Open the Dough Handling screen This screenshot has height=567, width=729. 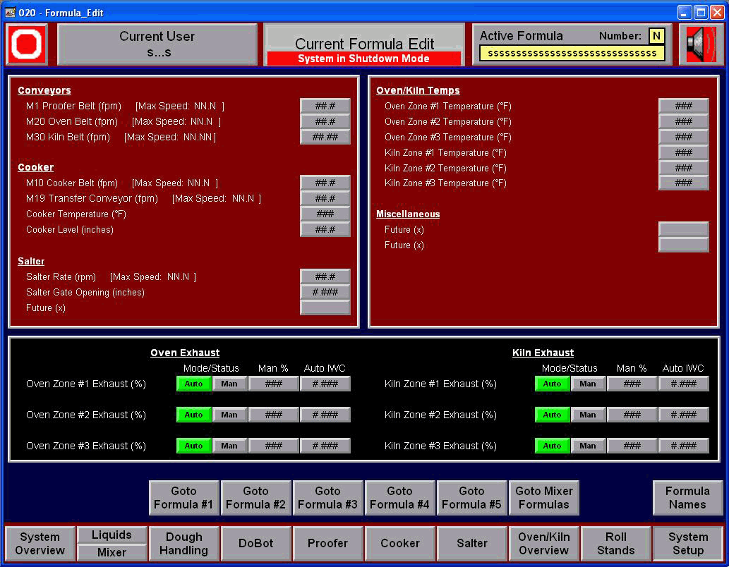tap(183, 543)
